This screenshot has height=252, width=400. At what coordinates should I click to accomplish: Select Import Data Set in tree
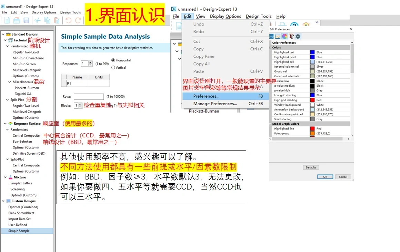point(19,219)
